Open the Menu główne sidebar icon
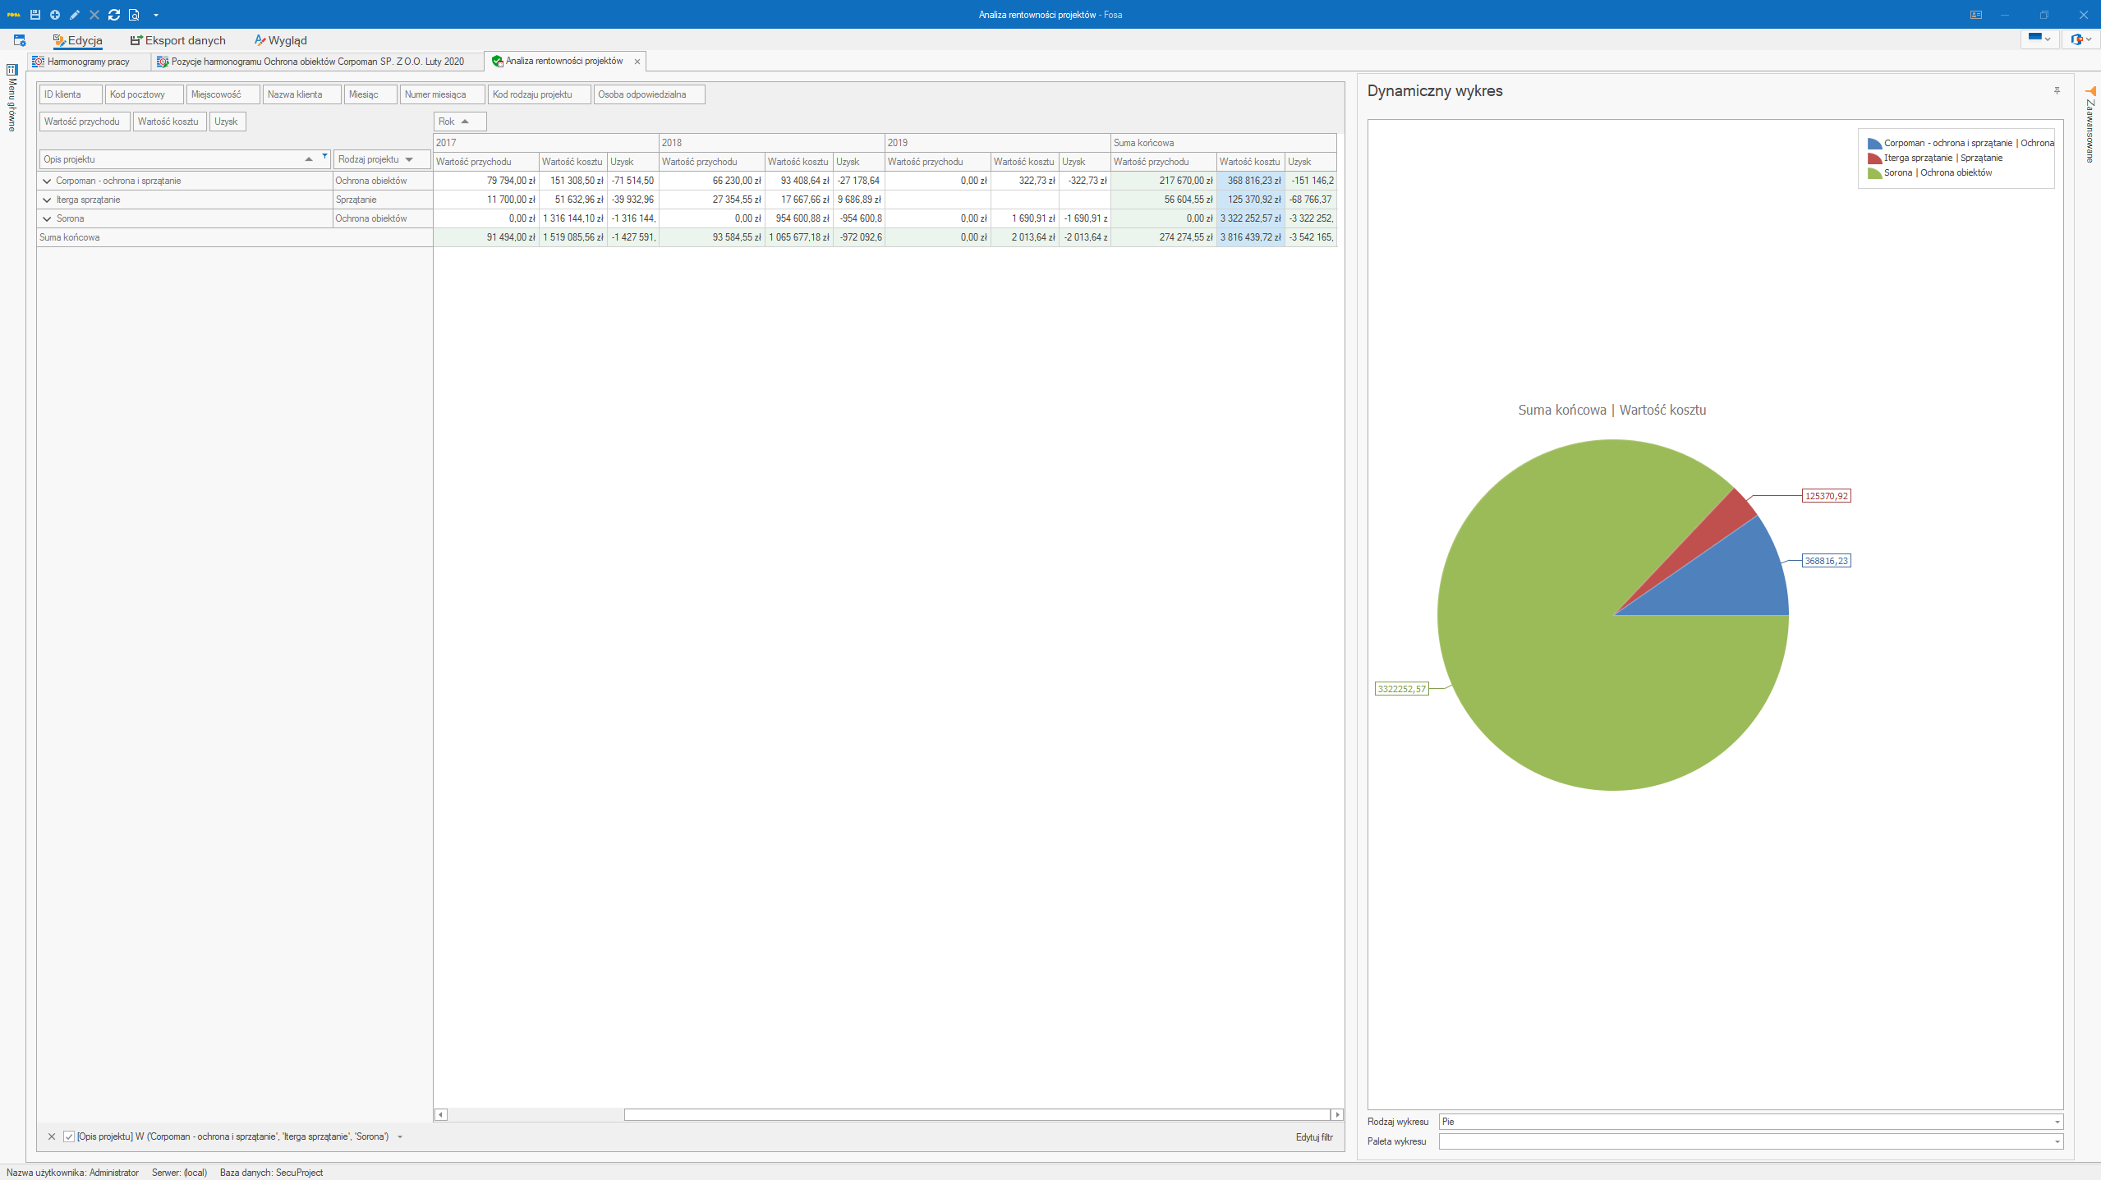This screenshot has width=2101, height=1180. tap(12, 71)
